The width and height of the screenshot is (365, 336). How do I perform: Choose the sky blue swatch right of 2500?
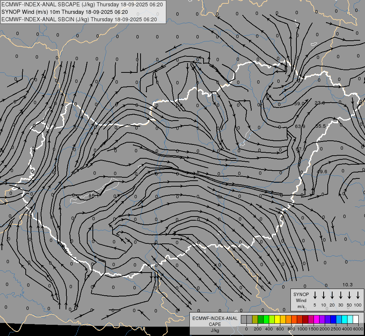pyautogui.click(x=339, y=319)
